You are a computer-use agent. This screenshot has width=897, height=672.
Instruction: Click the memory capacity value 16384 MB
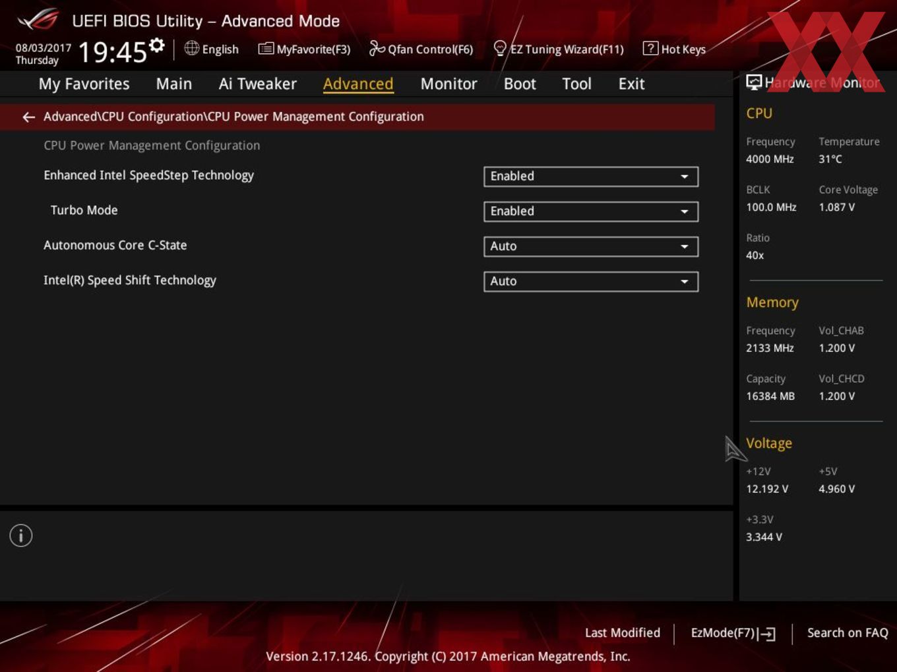pos(770,396)
